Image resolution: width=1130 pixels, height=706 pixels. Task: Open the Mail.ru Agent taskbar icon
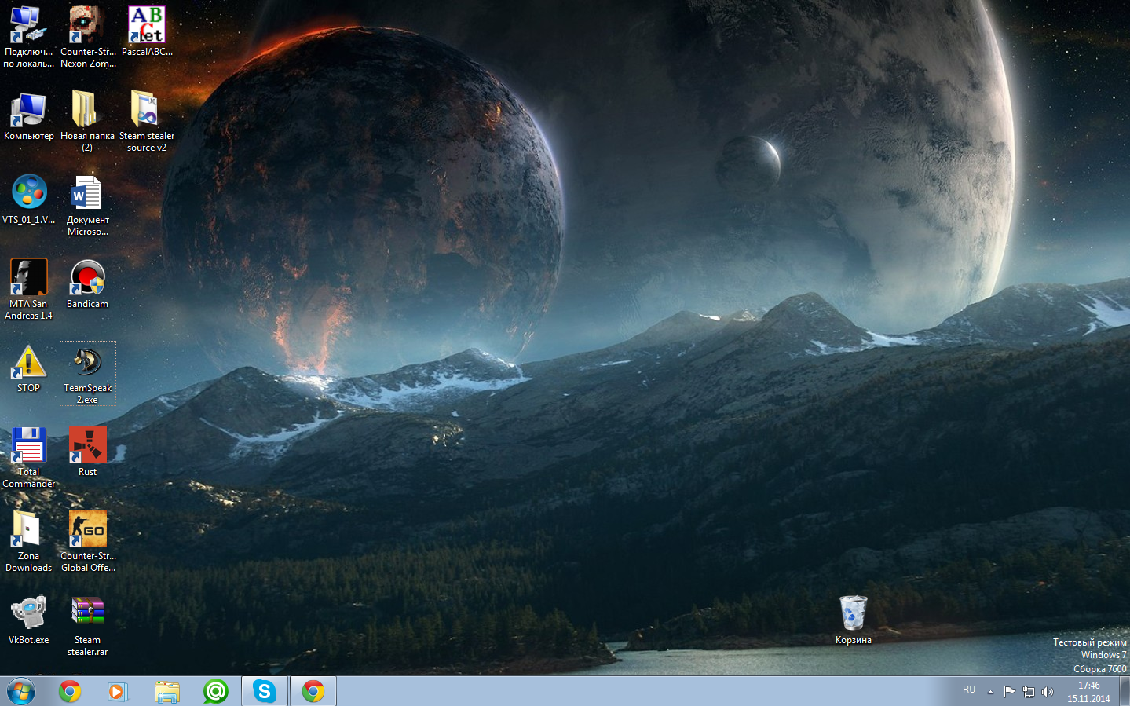click(x=215, y=691)
